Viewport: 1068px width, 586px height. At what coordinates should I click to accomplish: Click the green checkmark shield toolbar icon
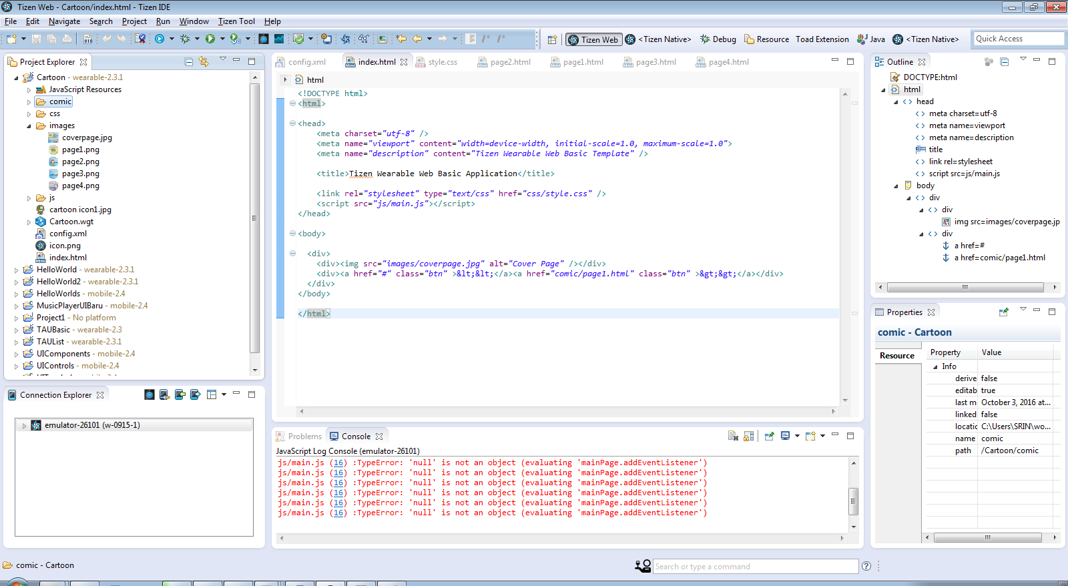(298, 39)
